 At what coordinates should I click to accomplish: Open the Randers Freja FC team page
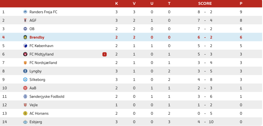click(43, 12)
